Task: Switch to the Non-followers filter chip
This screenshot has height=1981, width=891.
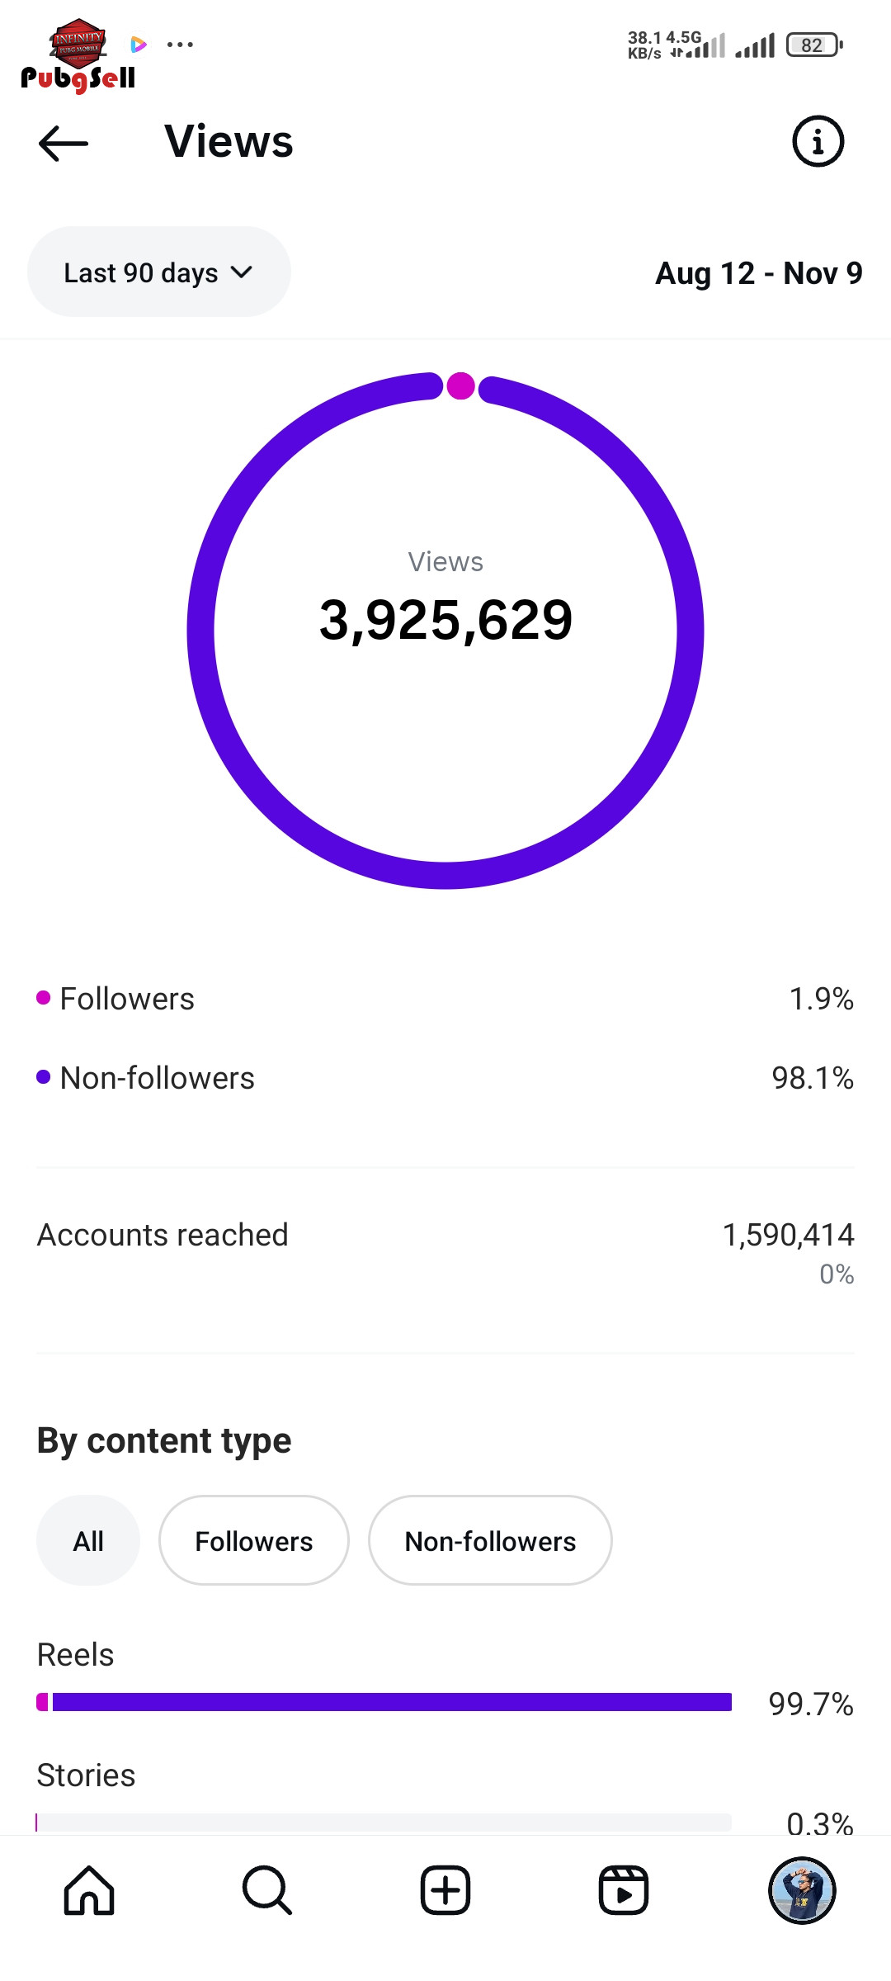Action: coord(490,1541)
